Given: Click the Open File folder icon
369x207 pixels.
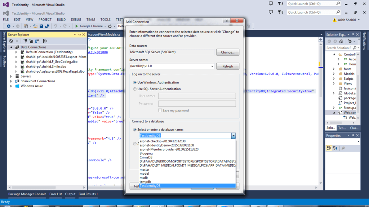Looking at the screenshot, I should (35, 26).
